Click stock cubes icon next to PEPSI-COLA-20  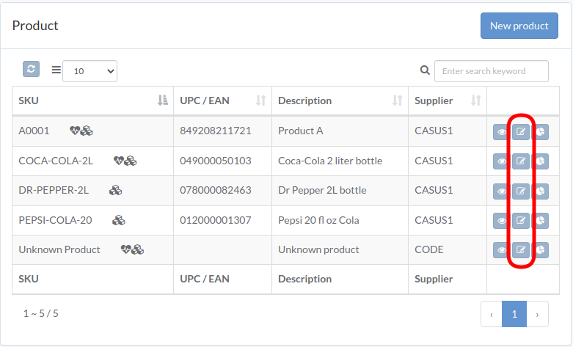tap(118, 220)
